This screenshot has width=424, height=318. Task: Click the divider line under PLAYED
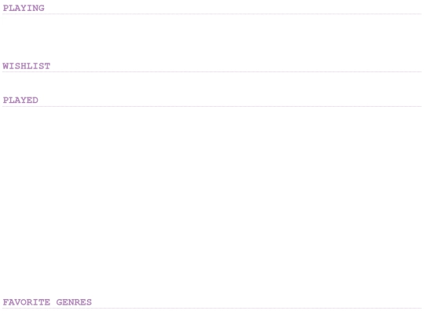click(x=212, y=106)
